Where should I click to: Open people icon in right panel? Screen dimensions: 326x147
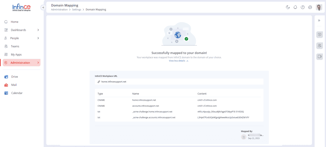(x=320, y=46)
